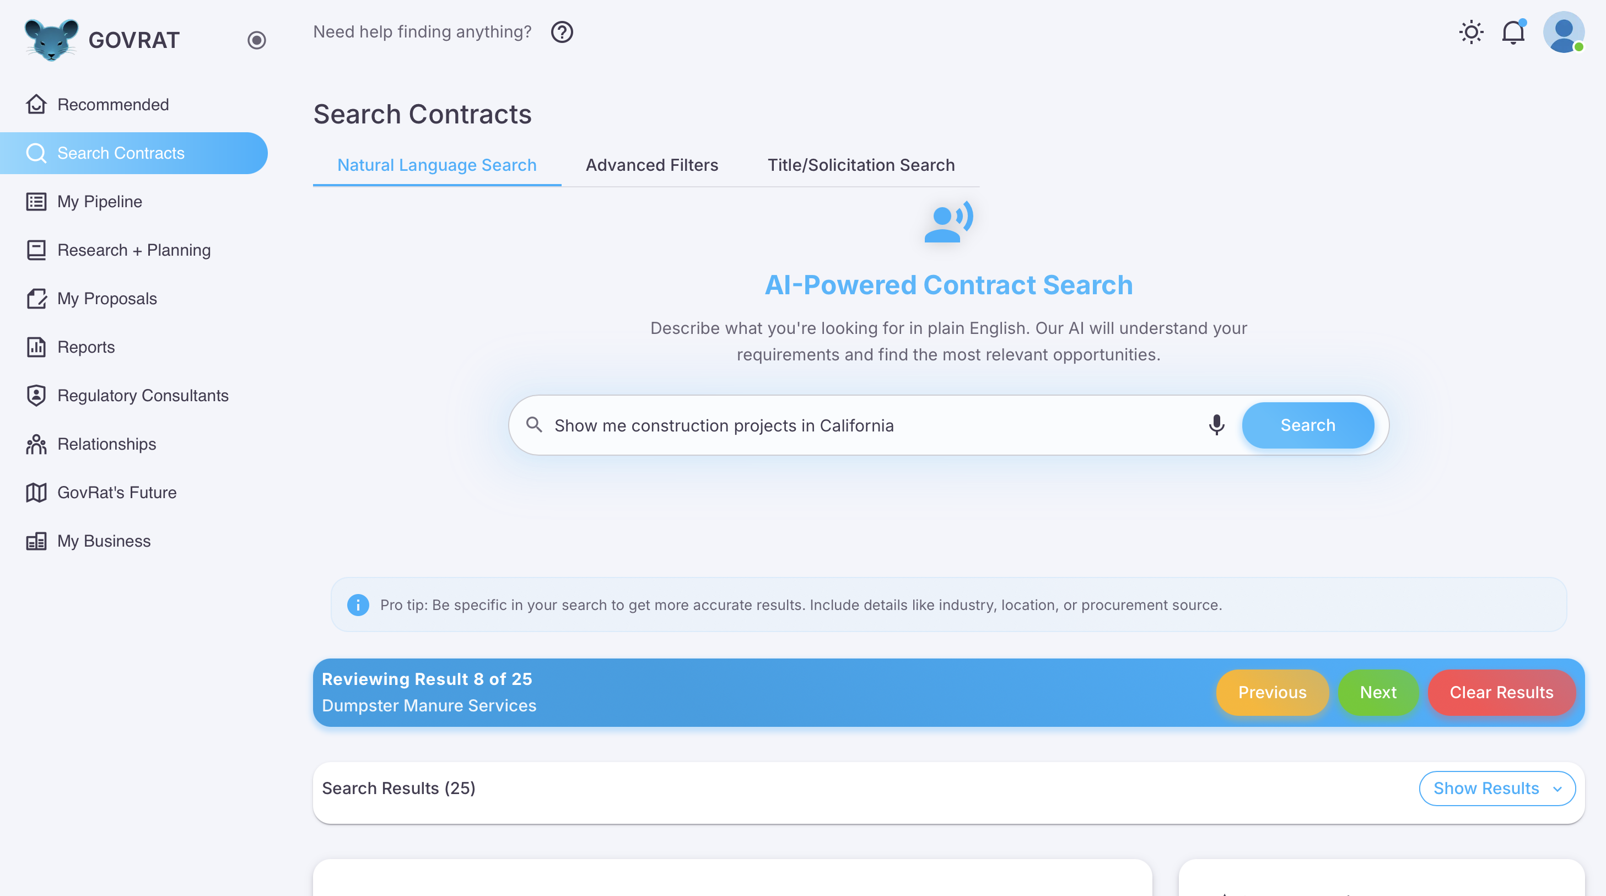1606x896 pixels.
Task: Expand Show Results dropdown
Action: click(x=1497, y=788)
